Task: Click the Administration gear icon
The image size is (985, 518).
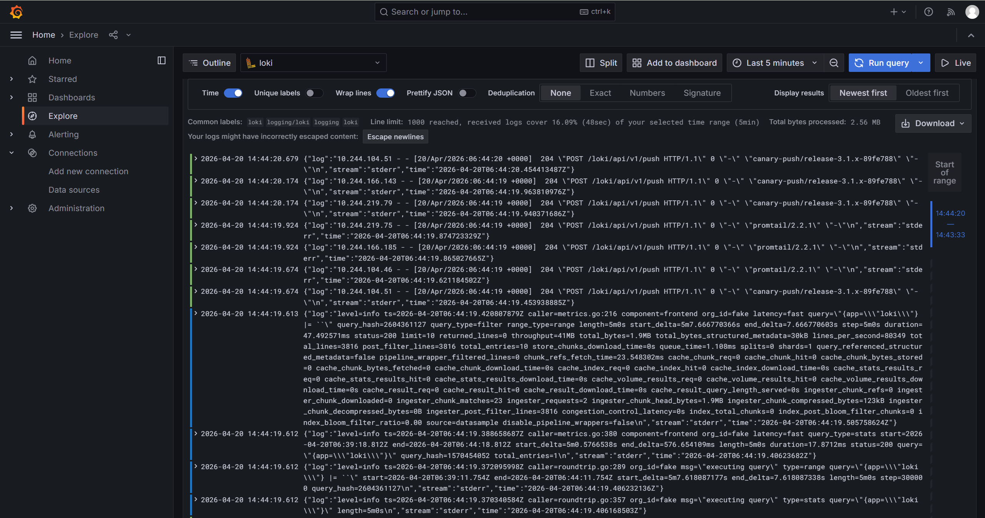Action: click(32, 208)
